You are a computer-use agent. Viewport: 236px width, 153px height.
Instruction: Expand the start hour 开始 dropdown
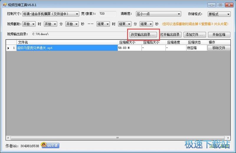point(29,24)
